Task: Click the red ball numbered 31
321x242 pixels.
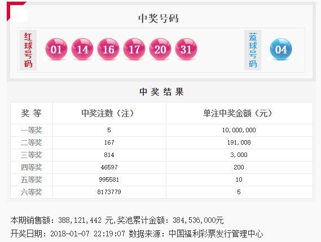Action: [x=186, y=49]
